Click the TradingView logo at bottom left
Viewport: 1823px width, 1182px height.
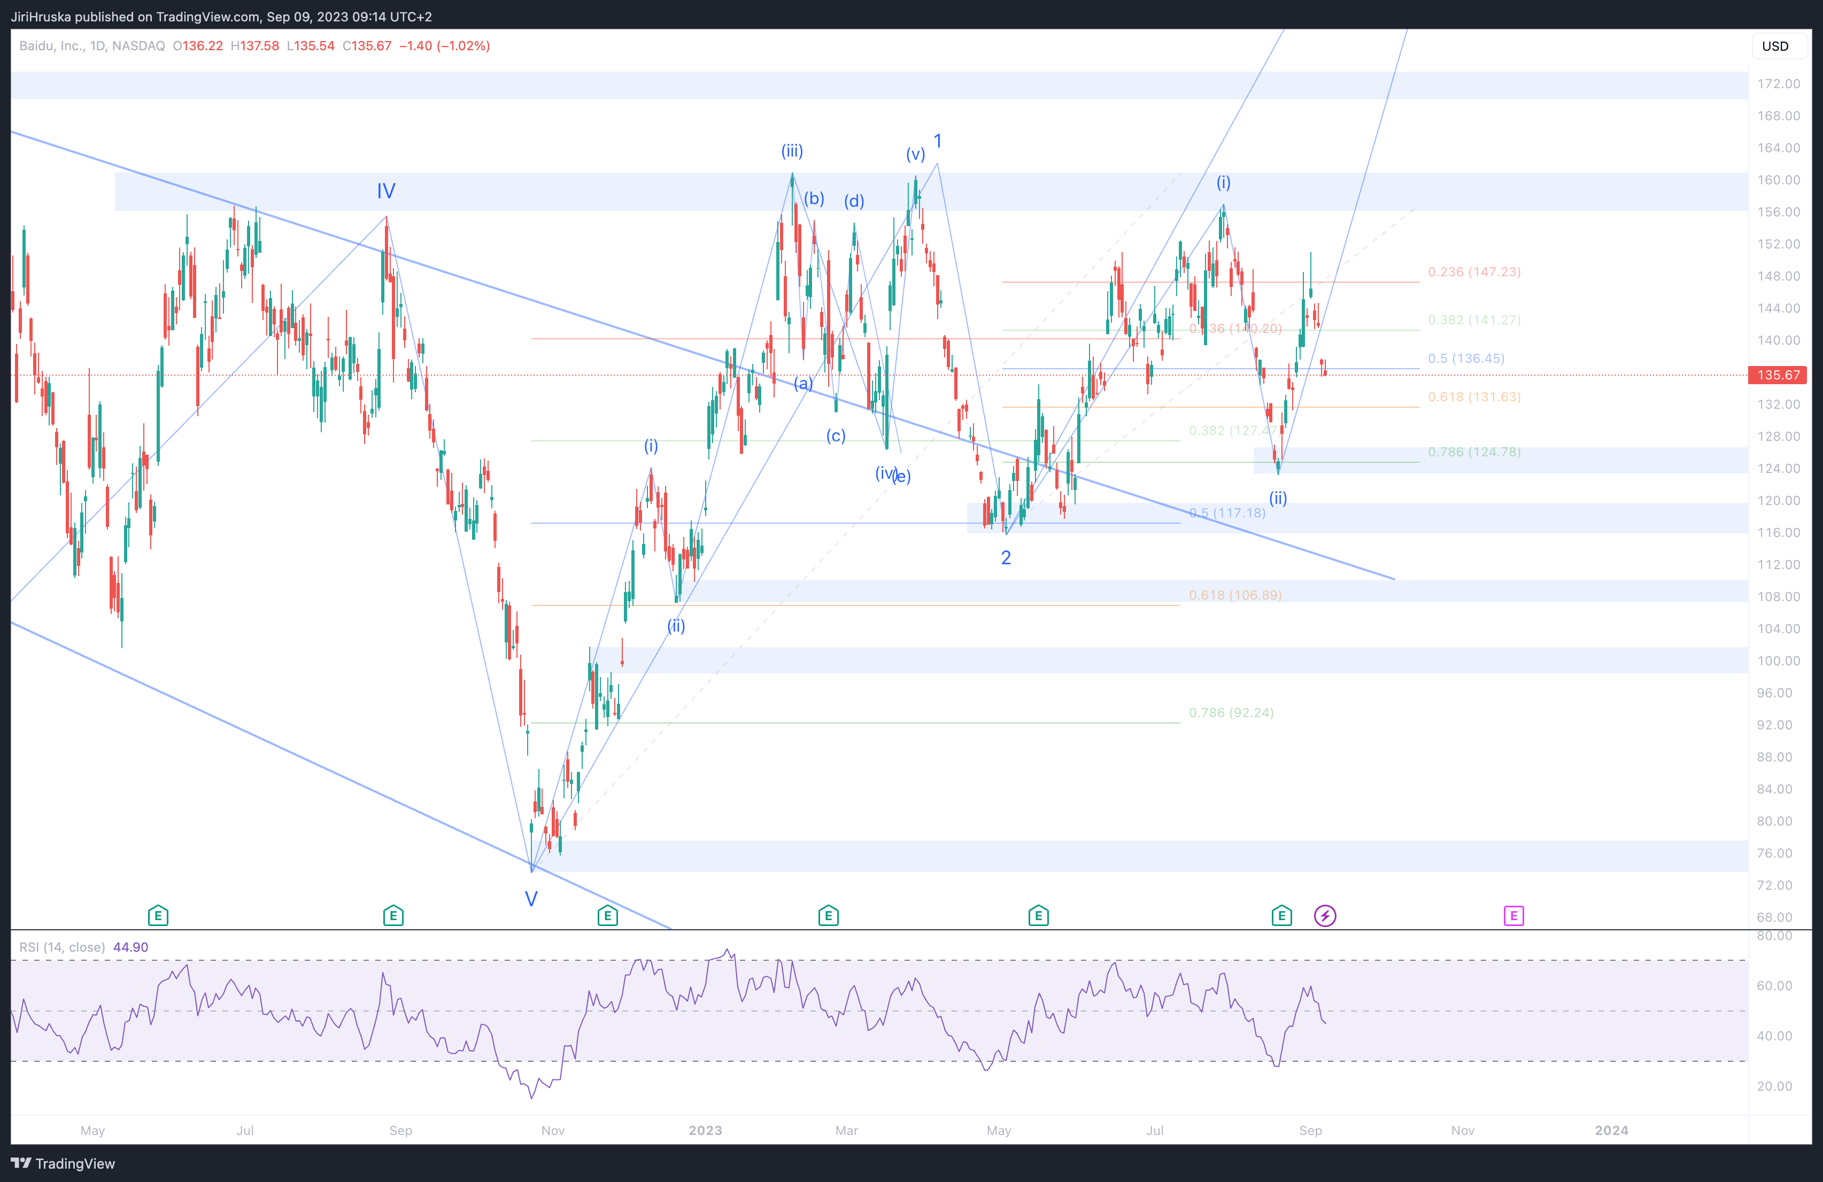[x=63, y=1163]
